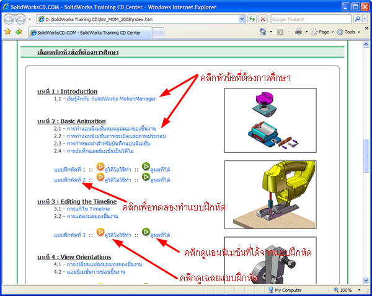Click the My Computer security zone
Viewport: 372px width, 296px height.
coord(285,290)
